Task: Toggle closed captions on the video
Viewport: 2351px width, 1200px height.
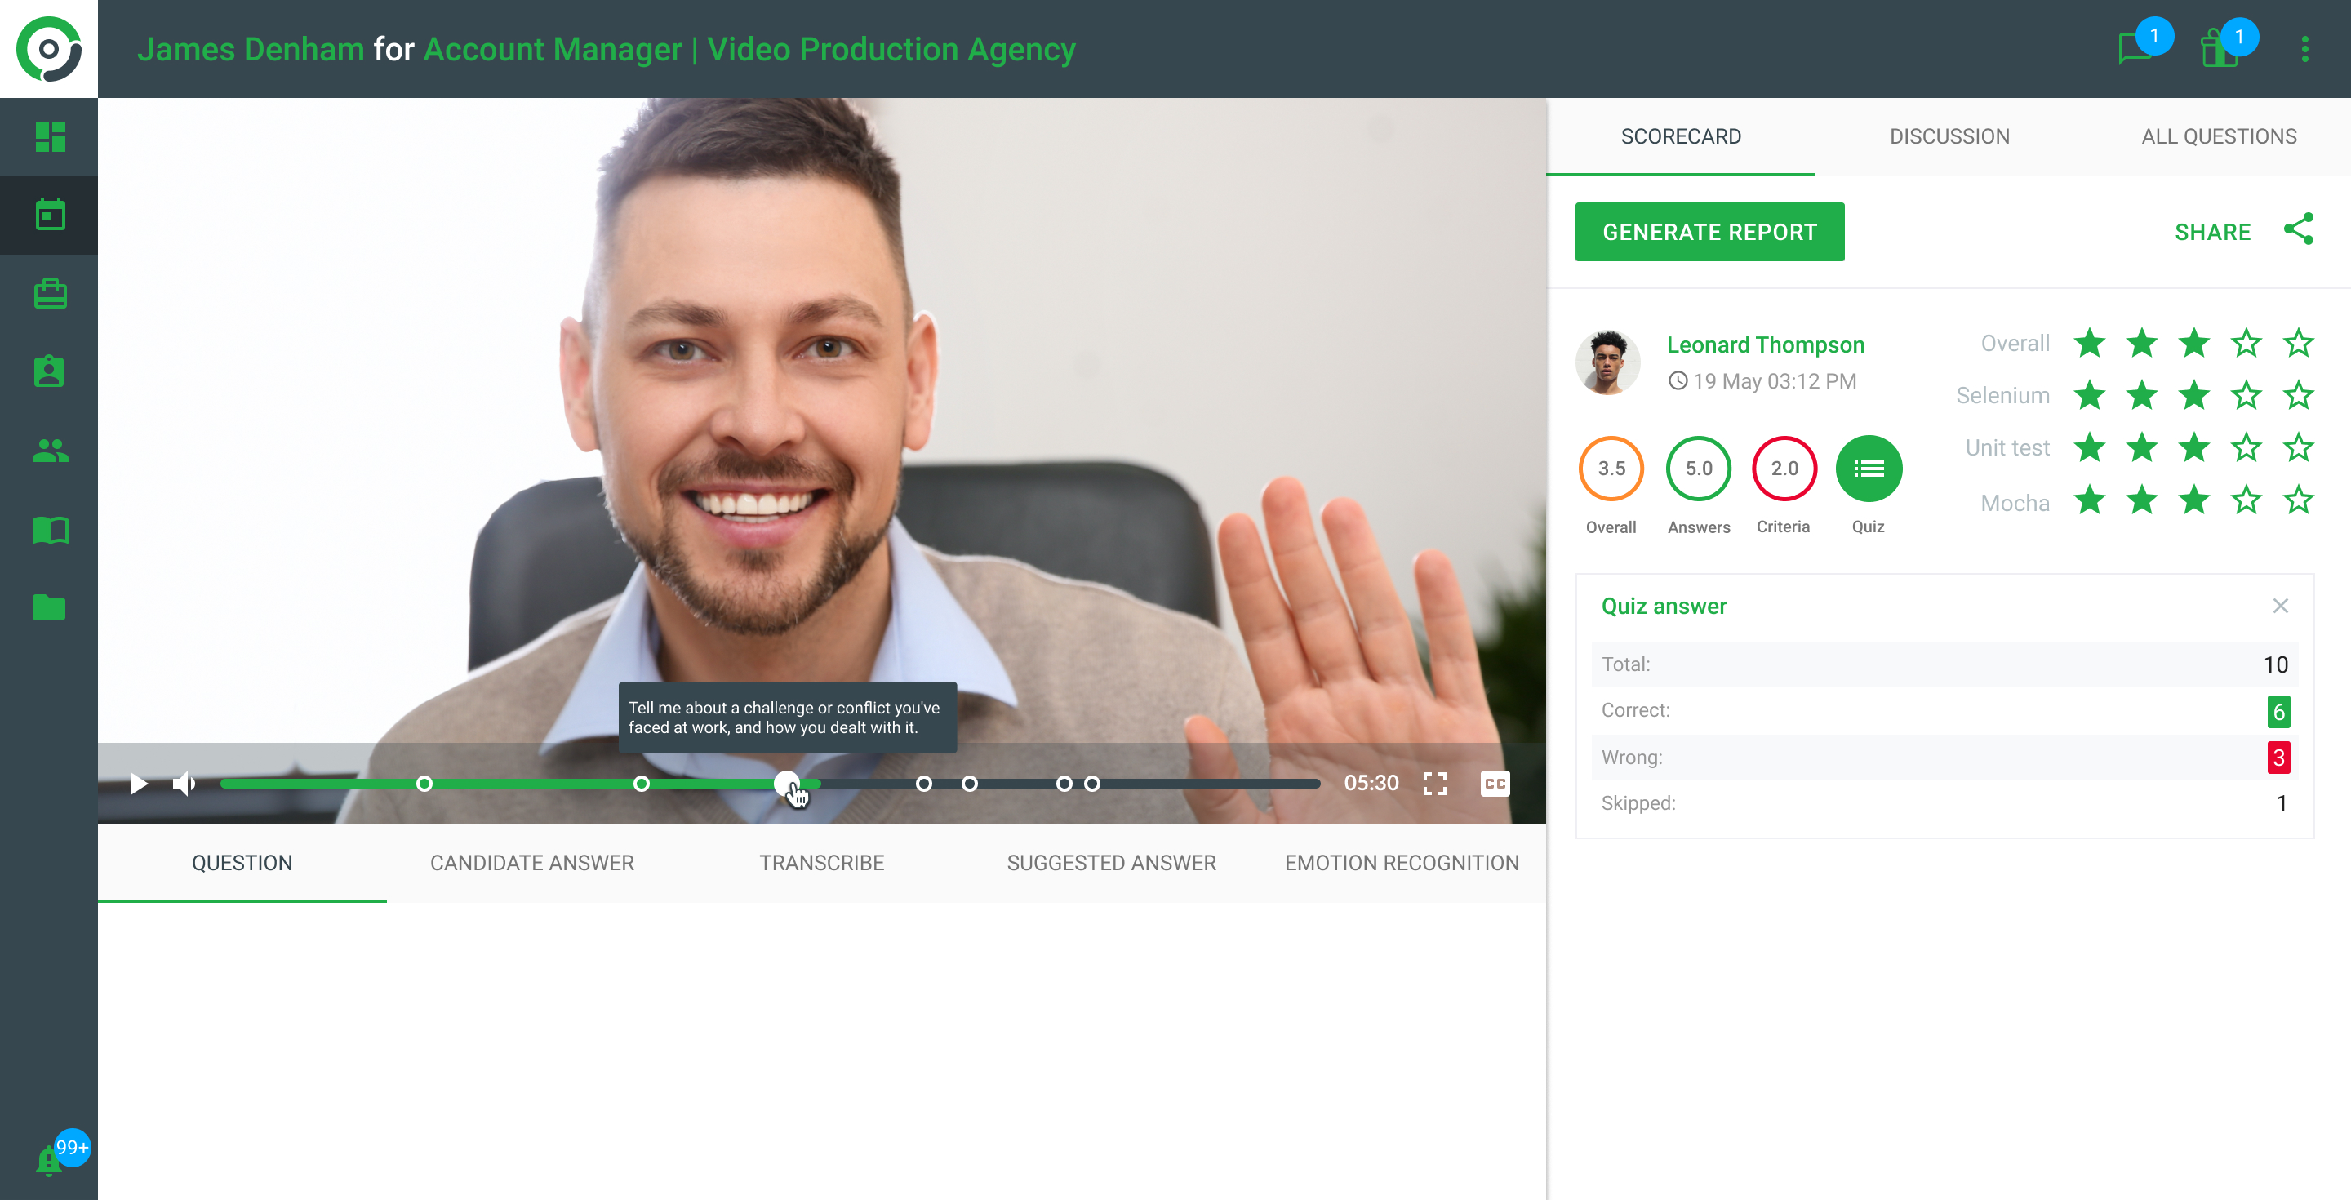Action: (x=1494, y=783)
